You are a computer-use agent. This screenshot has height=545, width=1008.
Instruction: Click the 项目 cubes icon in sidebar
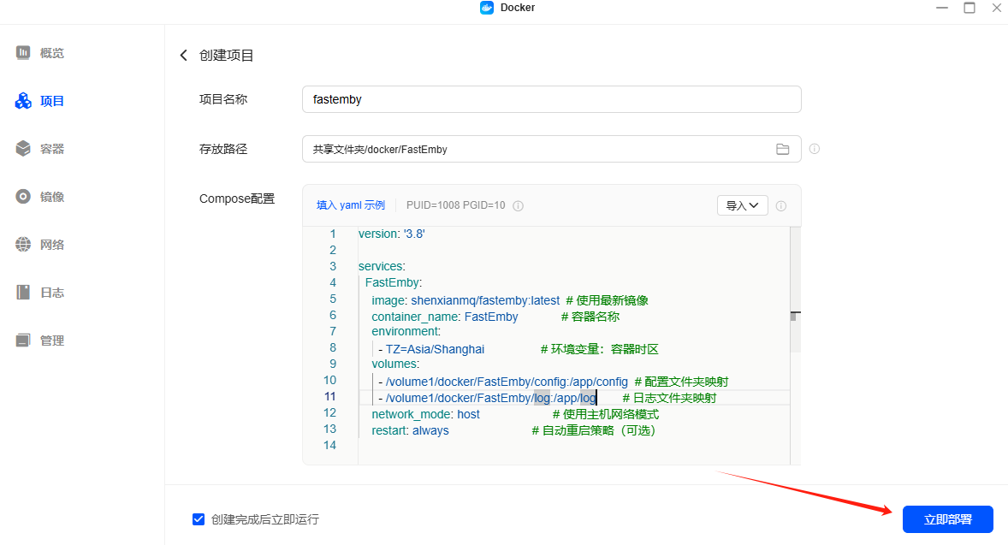click(23, 101)
